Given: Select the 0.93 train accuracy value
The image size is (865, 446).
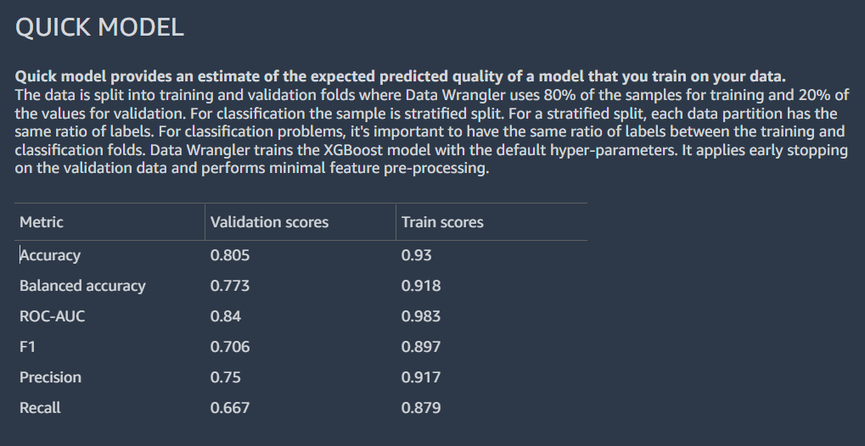Looking at the screenshot, I should [417, 255].
